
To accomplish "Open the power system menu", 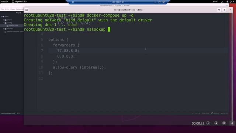I will click(x=232, y=1).
